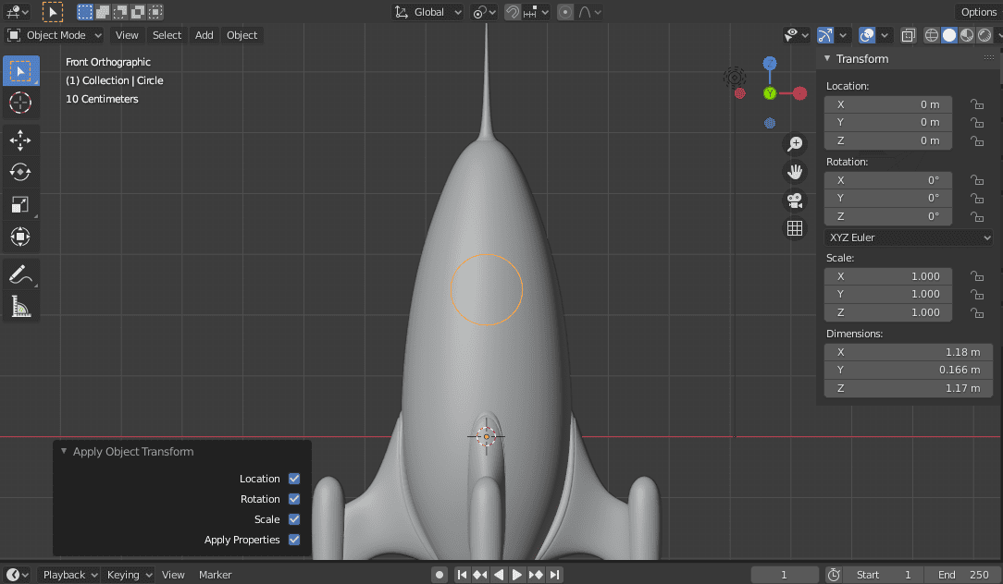1003x584 pixels.
Task: Open the Object menu
Action: 241,34
